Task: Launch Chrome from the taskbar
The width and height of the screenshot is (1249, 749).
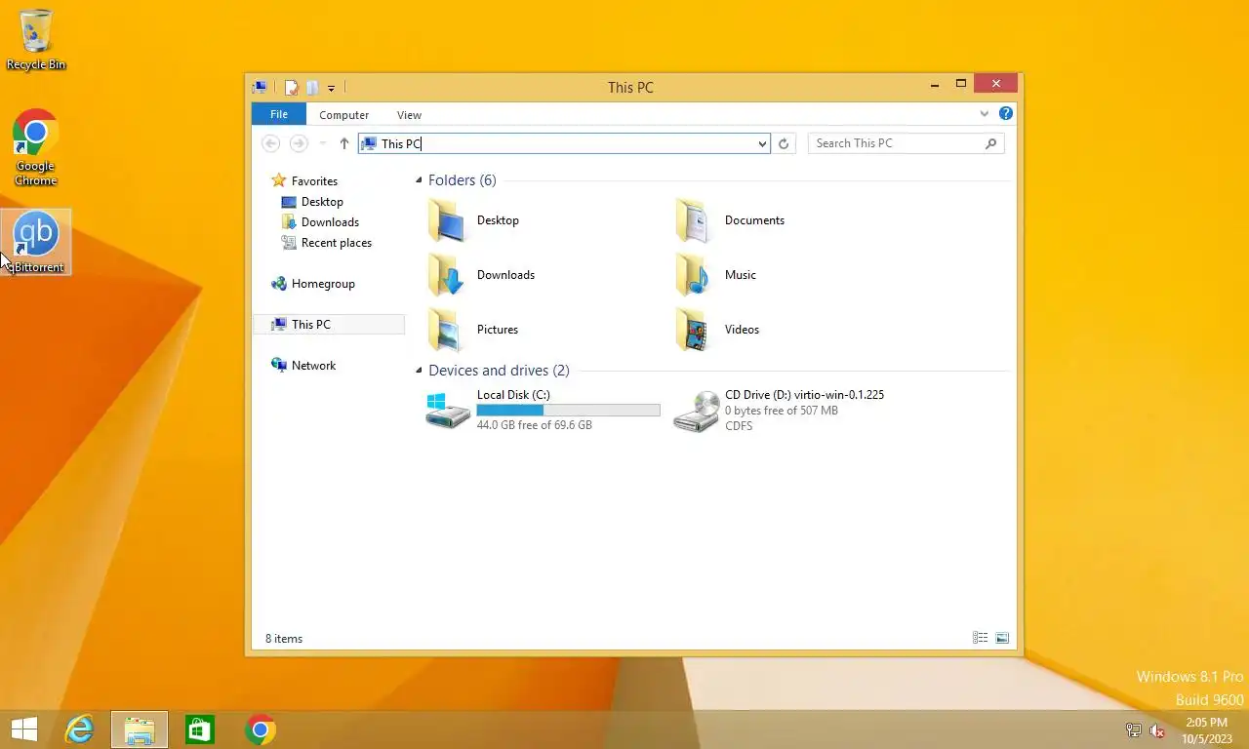Action: click(261, 729)
